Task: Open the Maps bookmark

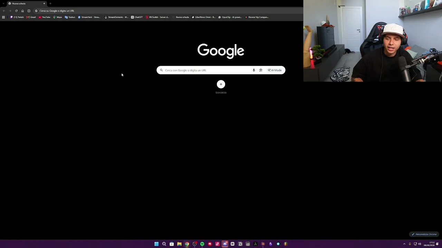Action: [57, 17]
